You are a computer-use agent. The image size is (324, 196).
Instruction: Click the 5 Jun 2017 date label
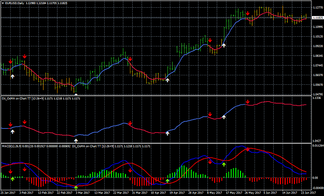click(271, 193)
